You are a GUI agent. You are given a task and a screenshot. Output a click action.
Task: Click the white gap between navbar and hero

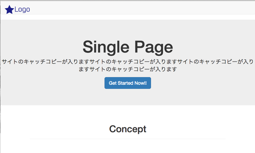tap(128, 17)
